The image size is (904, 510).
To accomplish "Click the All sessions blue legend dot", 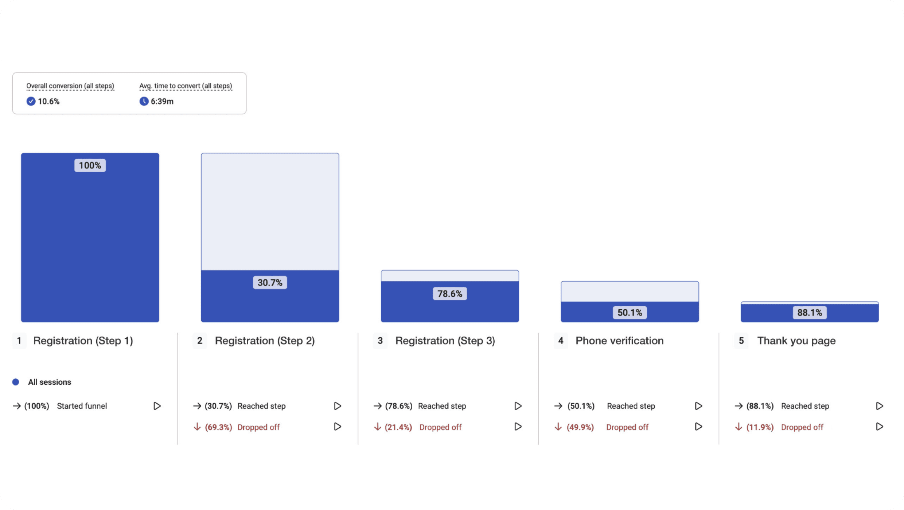I will pos(16,382).
